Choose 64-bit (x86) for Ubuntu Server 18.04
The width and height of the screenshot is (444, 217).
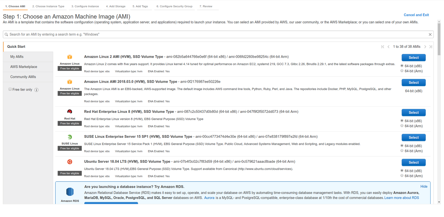click(402, 171)
